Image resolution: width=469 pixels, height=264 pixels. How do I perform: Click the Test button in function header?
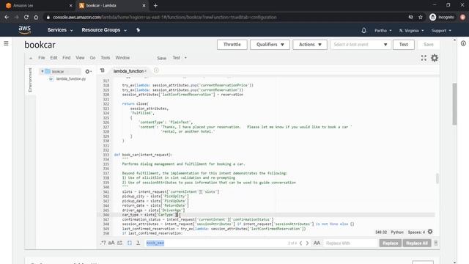[x=404, y=44]
